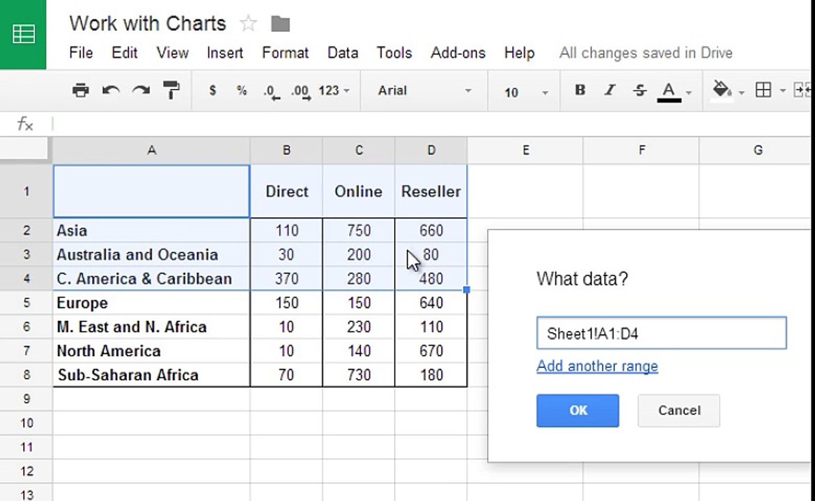Click the Print icon in toolbar
This screenshot has width=815, height=501.
pyautogui.click(x=81, y=90)
